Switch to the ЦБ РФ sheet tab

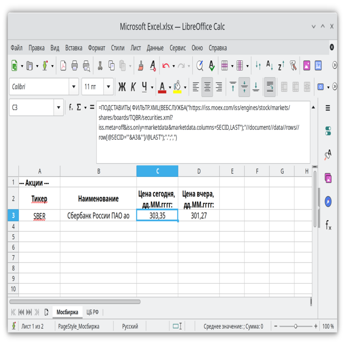93,312
